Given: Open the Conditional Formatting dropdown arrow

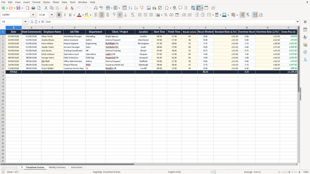Looking at the screenshot, I should [x=237, y=15].
